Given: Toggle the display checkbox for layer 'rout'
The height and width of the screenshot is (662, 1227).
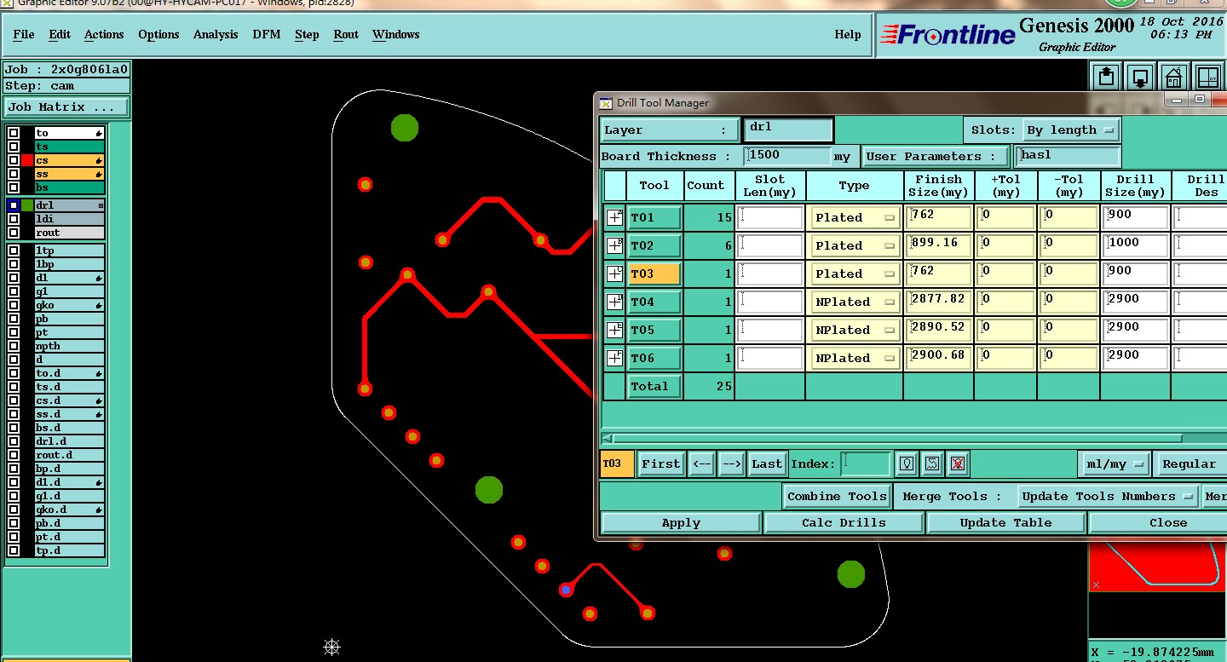Looking at the screenshot, I should pyautogui.click(x=14, y=233).
